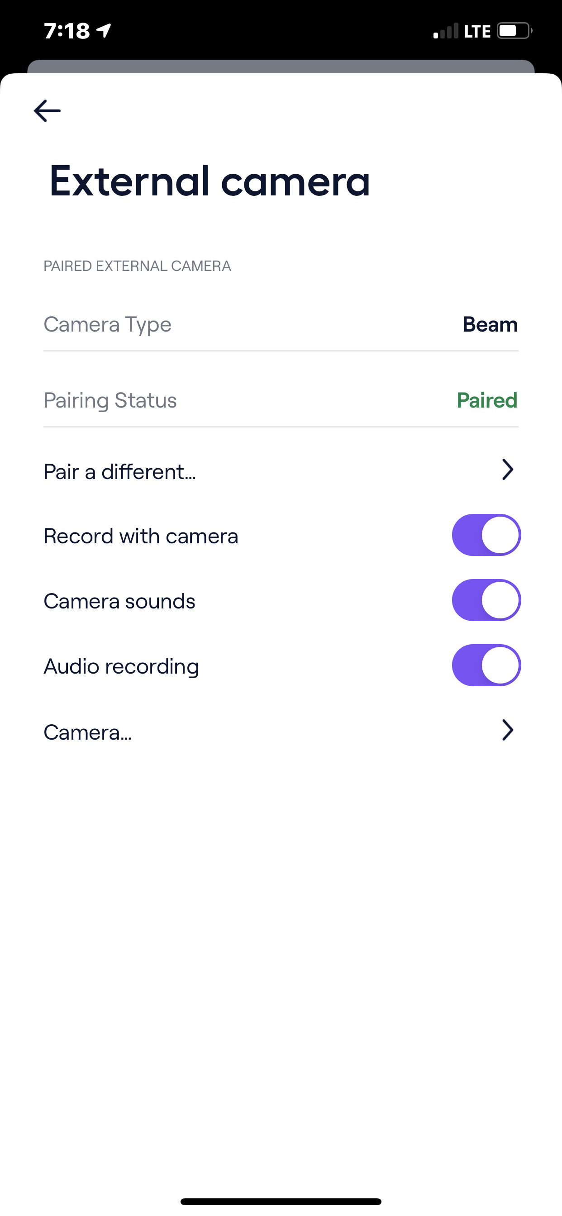The width and height of the screenshot is (562, 1216).
Task: Tap the battery icon in status bar
Action: coord(514,31)
